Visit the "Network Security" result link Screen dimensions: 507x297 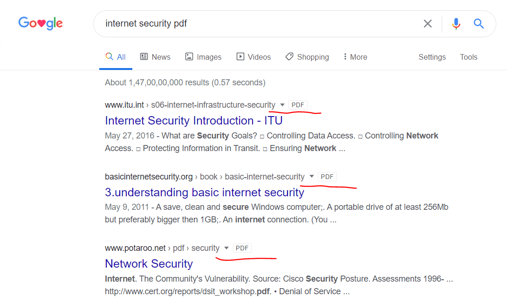pyautogui.click(x=149, y=263)
